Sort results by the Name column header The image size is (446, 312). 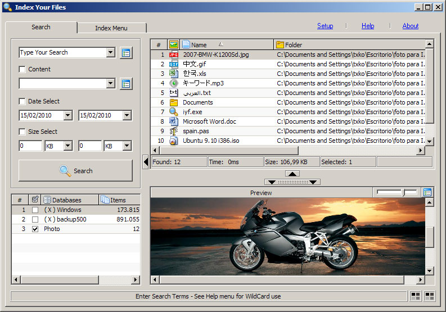(x=199, y=45)
